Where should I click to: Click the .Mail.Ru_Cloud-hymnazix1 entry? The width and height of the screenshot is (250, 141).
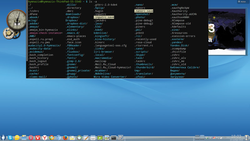[112, 67]
